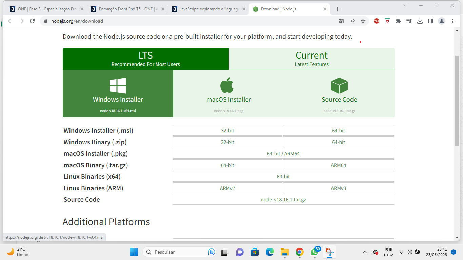Viewport: 463px width, 260px height.
Task: Open Microsoft Store from the taskbar
Action: pyautogui.click(x=255, y=252)
